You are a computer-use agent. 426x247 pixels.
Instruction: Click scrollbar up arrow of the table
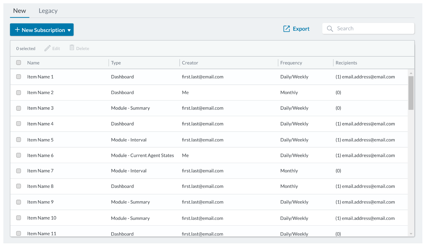click(x=411, y=73)
